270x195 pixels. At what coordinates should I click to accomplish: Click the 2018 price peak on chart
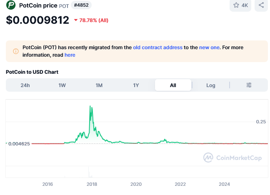point(90,106)
